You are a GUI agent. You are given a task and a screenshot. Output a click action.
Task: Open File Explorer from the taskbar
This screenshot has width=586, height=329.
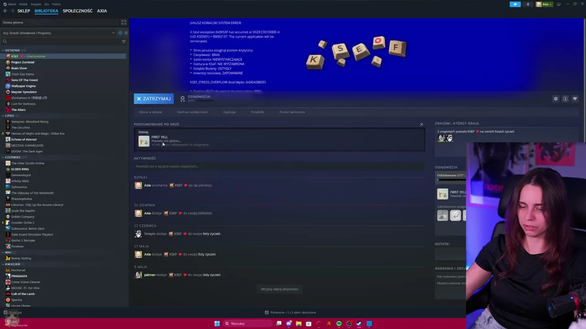(x=298, y=324)
